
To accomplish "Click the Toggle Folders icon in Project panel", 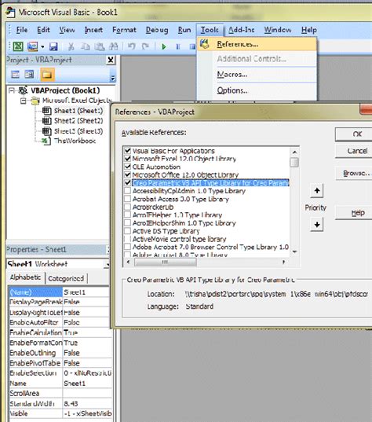I will tap(47, 75).
